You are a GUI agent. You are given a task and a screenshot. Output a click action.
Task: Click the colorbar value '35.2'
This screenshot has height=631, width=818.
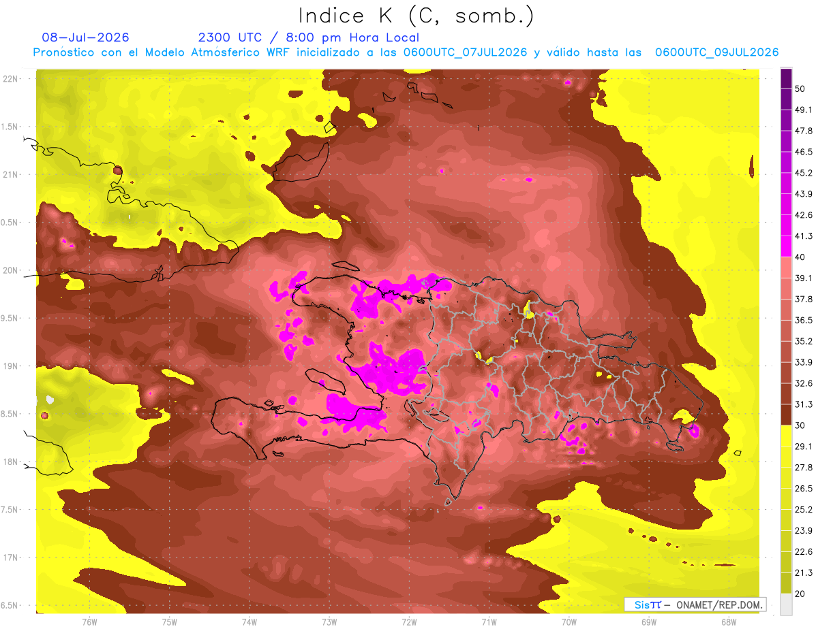[803, 341]
